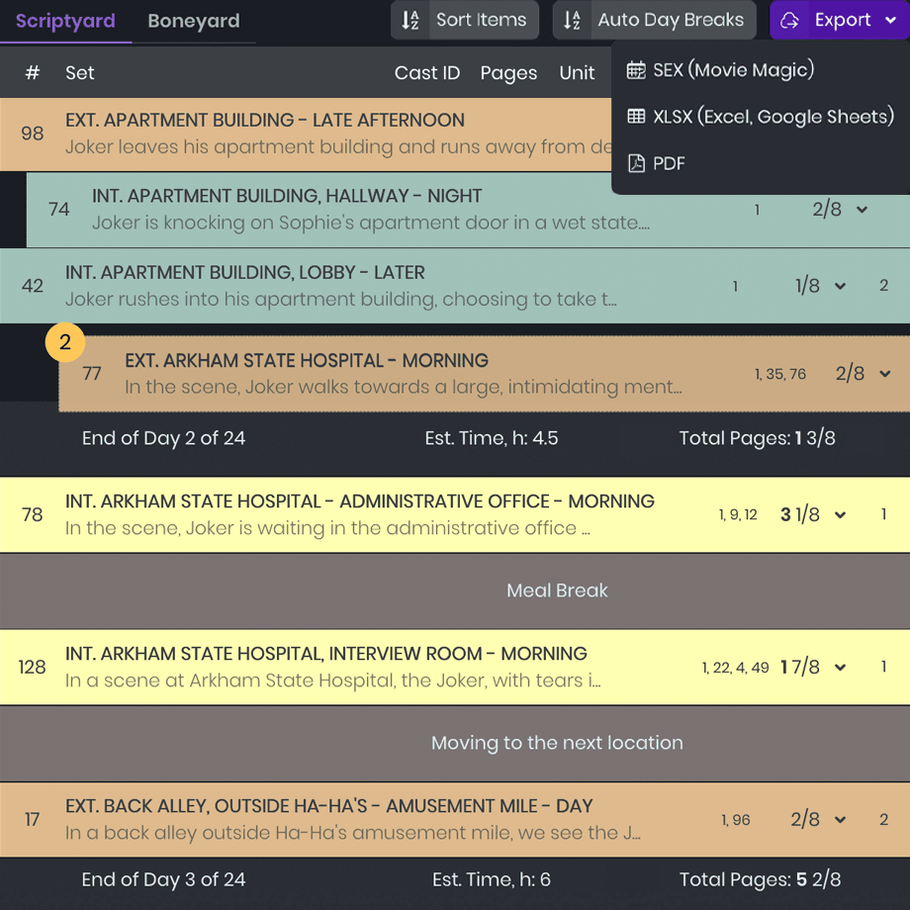Click the Sort Items button
The width and height of the screenshot is (910, 910).
(x=465, y=20)
